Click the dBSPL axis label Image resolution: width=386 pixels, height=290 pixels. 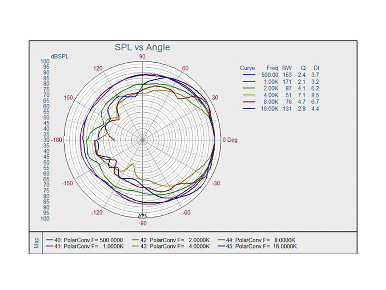click(59, 56)
